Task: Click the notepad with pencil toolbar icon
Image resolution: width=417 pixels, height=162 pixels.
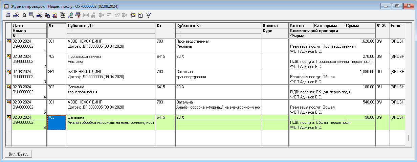Action: [x=63, y=15]
